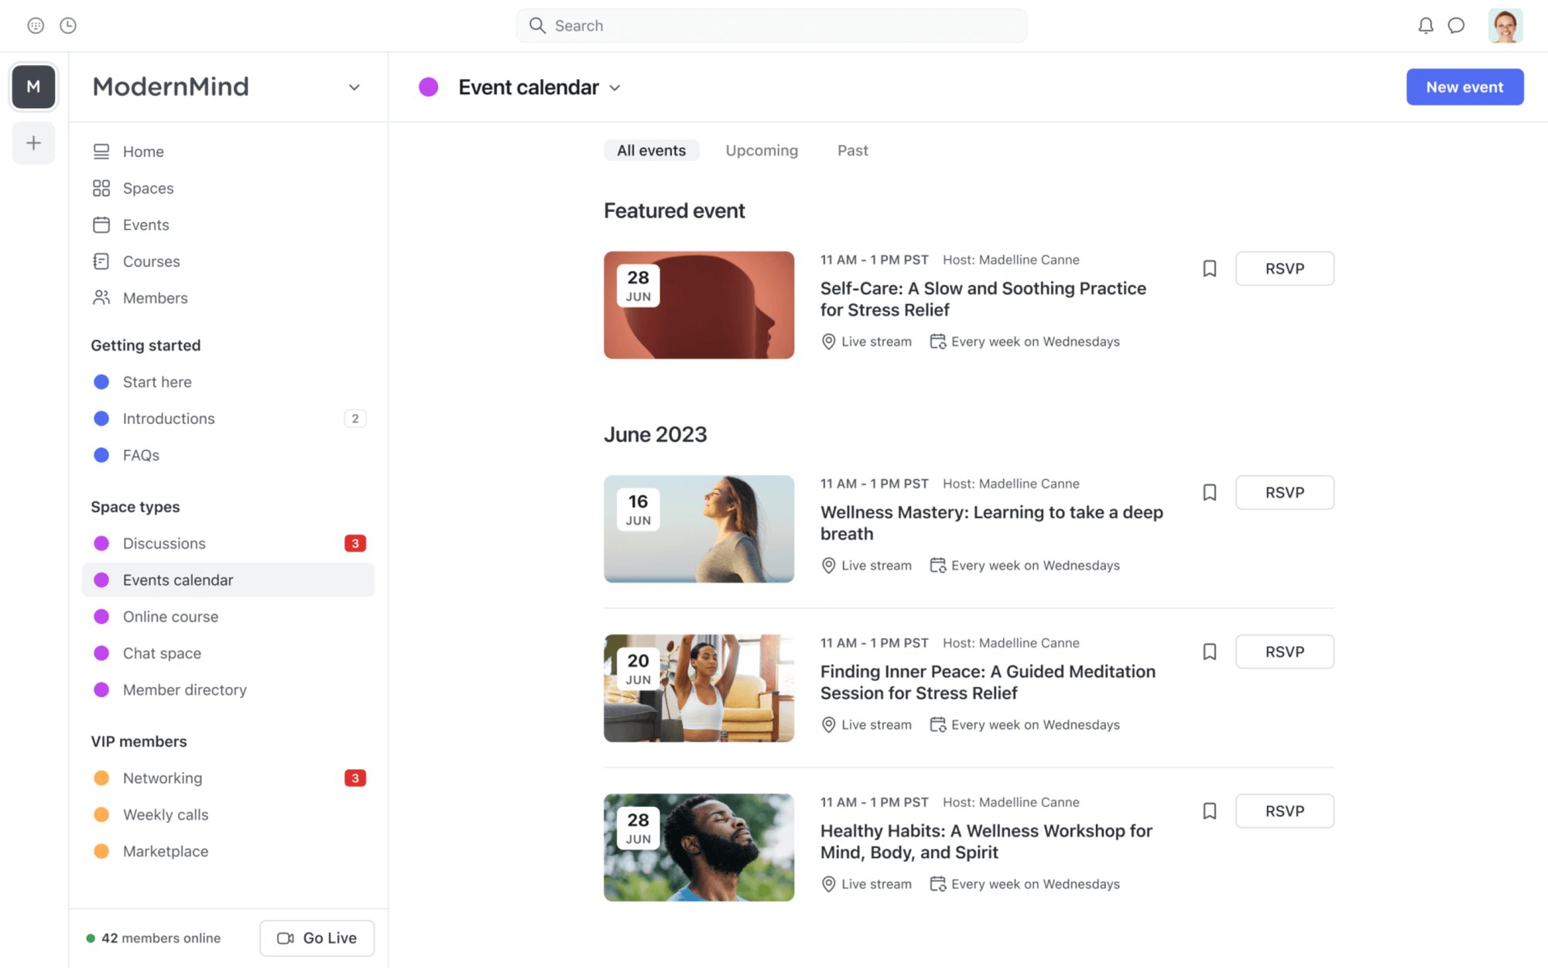
Task: Open Events from the sidebar
Action: point(101,224)
